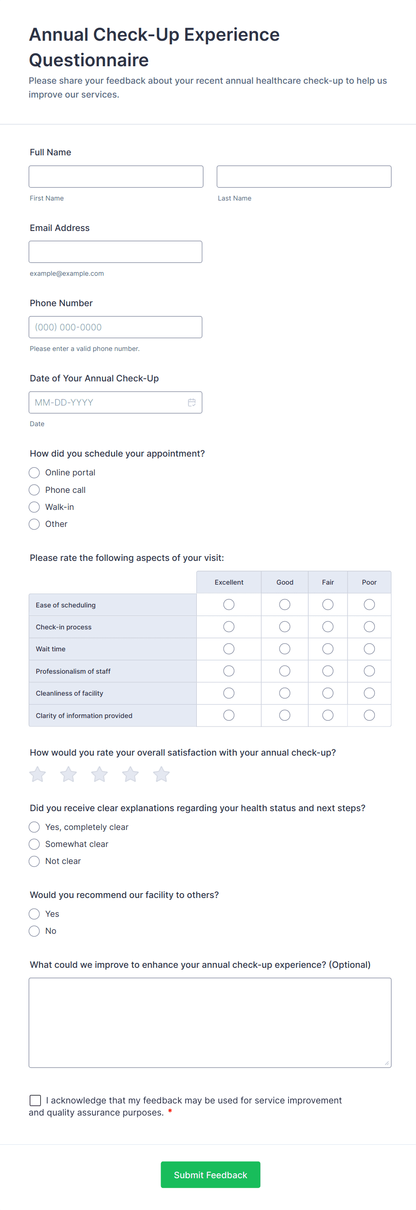Choose Yes, completely clear option

click(x=34, y=827)
